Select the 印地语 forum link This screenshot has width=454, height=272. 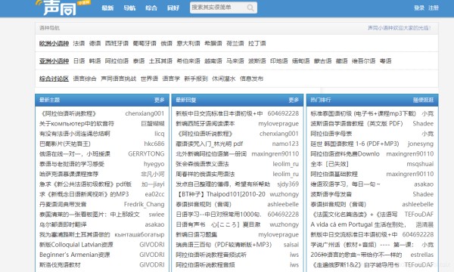coord(279,61)
